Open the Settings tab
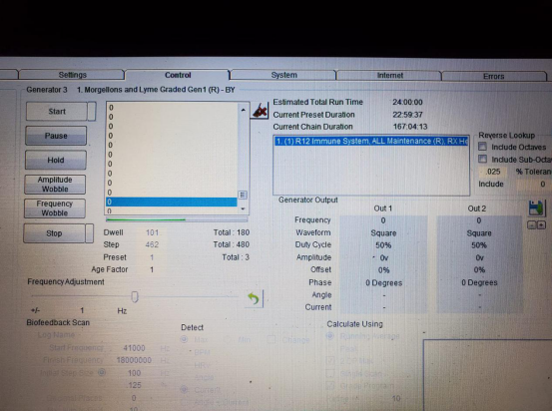 72,75
